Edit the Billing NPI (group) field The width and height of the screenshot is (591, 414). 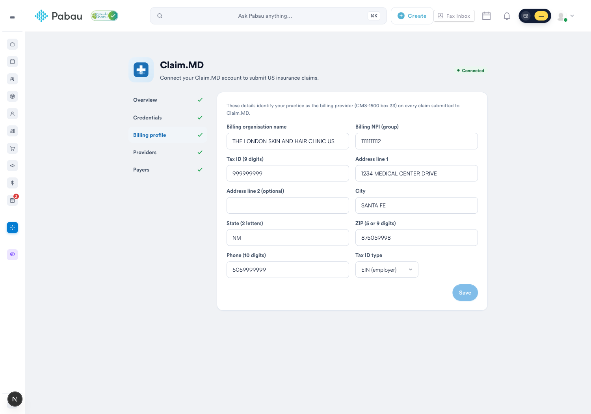[x=416, y=141]
